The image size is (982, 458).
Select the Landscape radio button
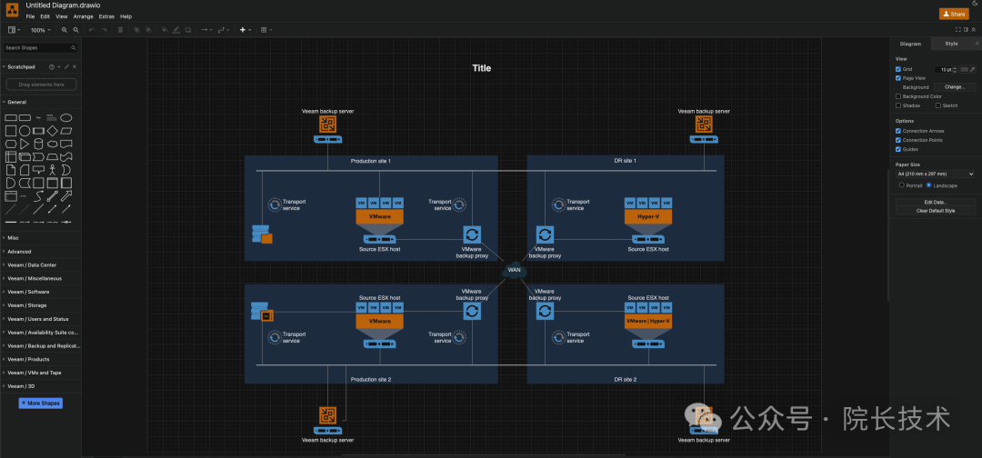pyautogui.click(x=928, y=185)
